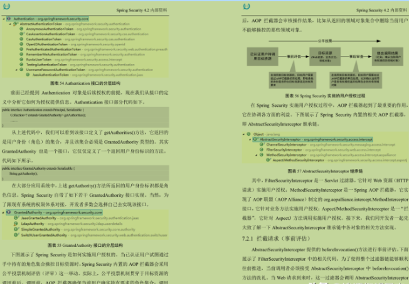The image size is (409, 284).
Task: Click the Authentication interface icon
Action: coord(9,19)
